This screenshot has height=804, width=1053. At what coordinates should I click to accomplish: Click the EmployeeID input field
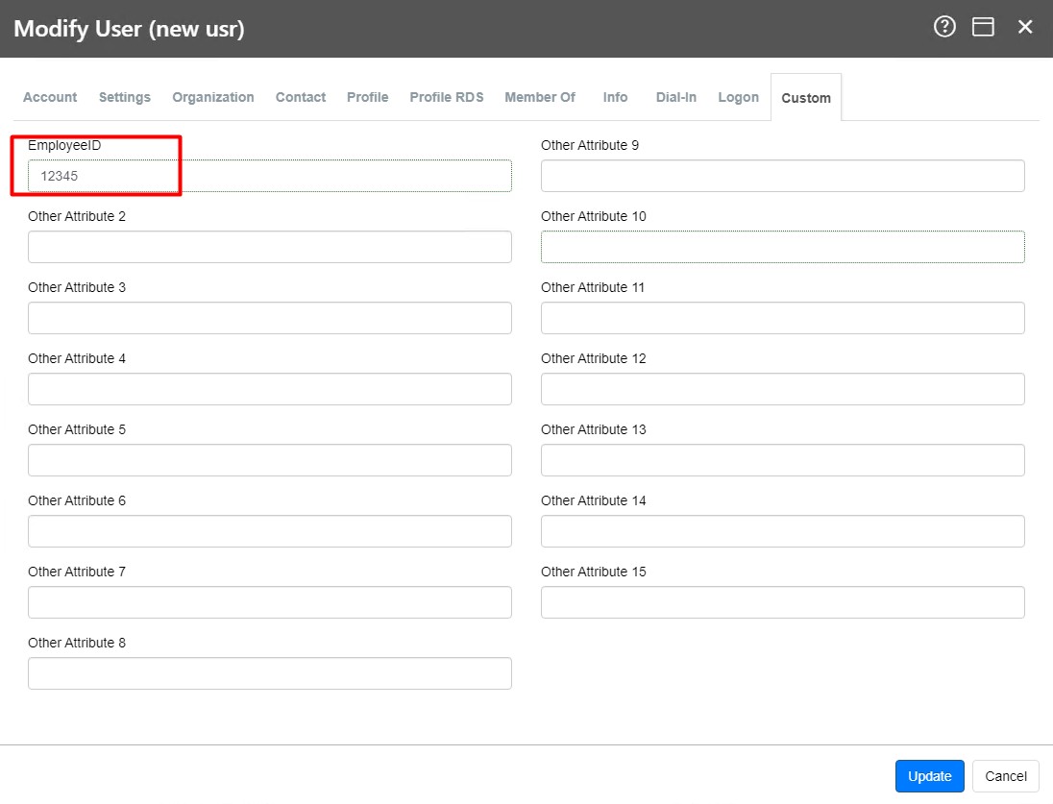tap(269, 176)
